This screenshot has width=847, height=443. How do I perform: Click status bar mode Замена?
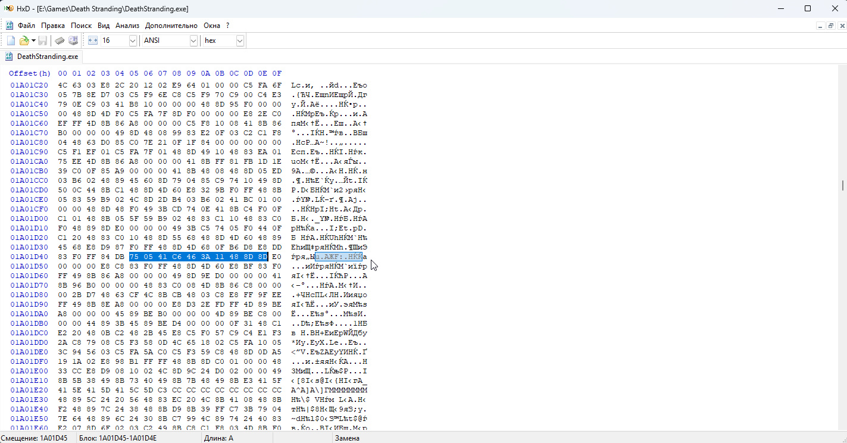[348, 438]
